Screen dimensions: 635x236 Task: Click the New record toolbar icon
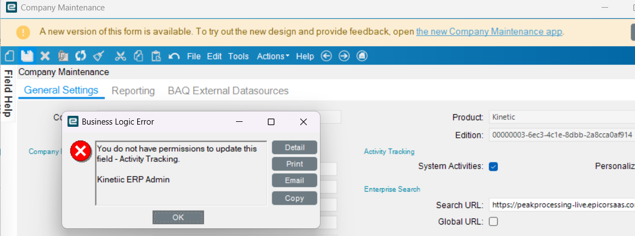pyautogui.click(x=9, y=56)
